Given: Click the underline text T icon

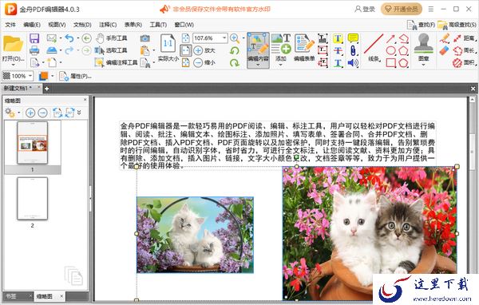Looking at the screenshot, I should coord(338,63).
